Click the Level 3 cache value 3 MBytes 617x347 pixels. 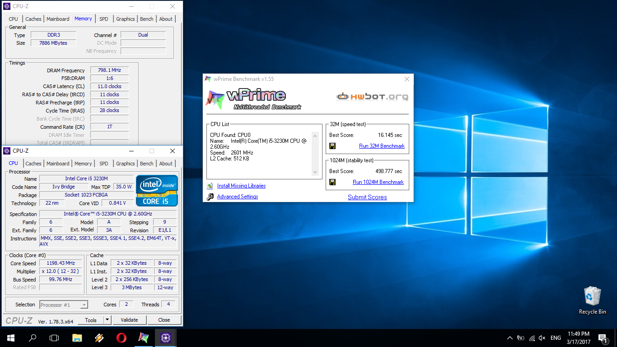click(x=131, y=288)
